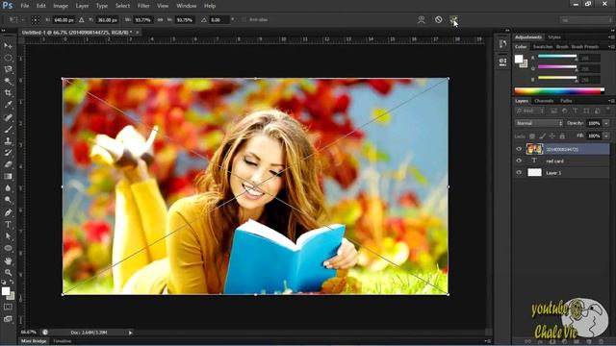Click the X position input field

[x=64, y=19]
